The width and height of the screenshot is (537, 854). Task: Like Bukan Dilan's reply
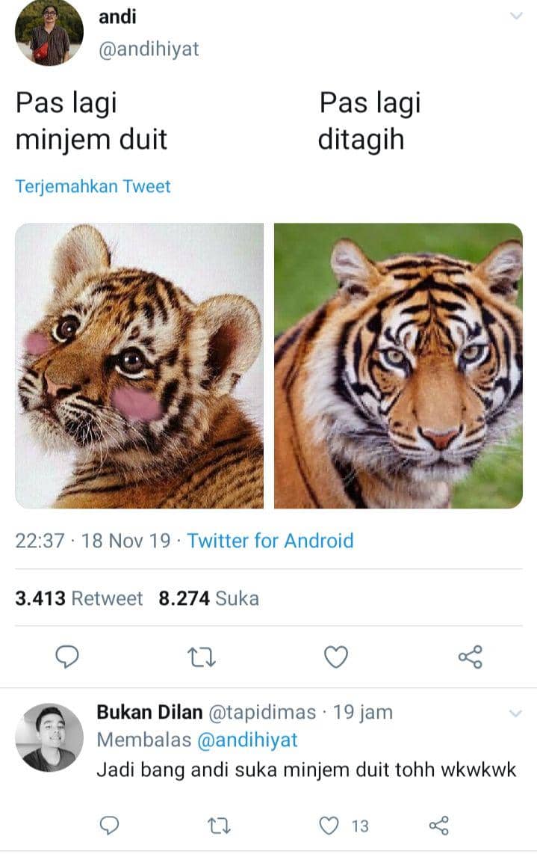(329, 826)
